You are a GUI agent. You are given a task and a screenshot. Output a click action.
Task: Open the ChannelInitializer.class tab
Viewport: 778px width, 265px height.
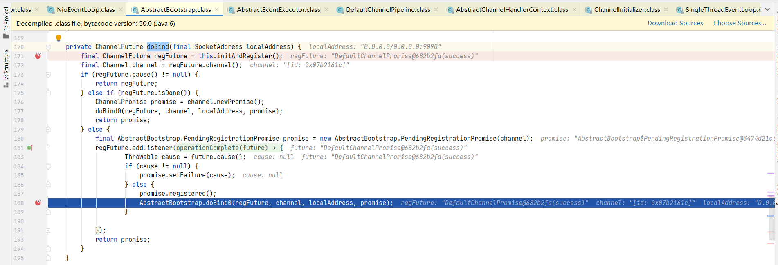click(627, 9)
